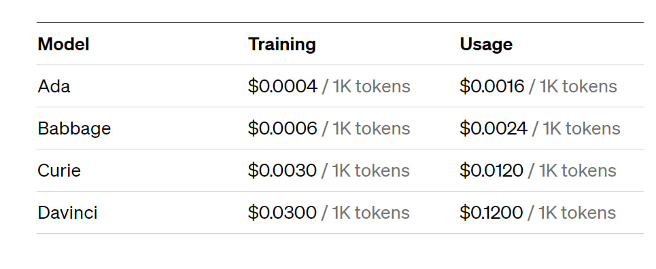The width and height of the screenshot is (656, 269).
Task: Click '1K tokens' in Davinci usage cell
Action: (x=577, y=213)
